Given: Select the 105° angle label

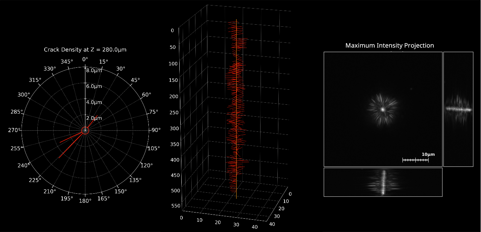Looking at the screenshot, I should click(154, 148).
